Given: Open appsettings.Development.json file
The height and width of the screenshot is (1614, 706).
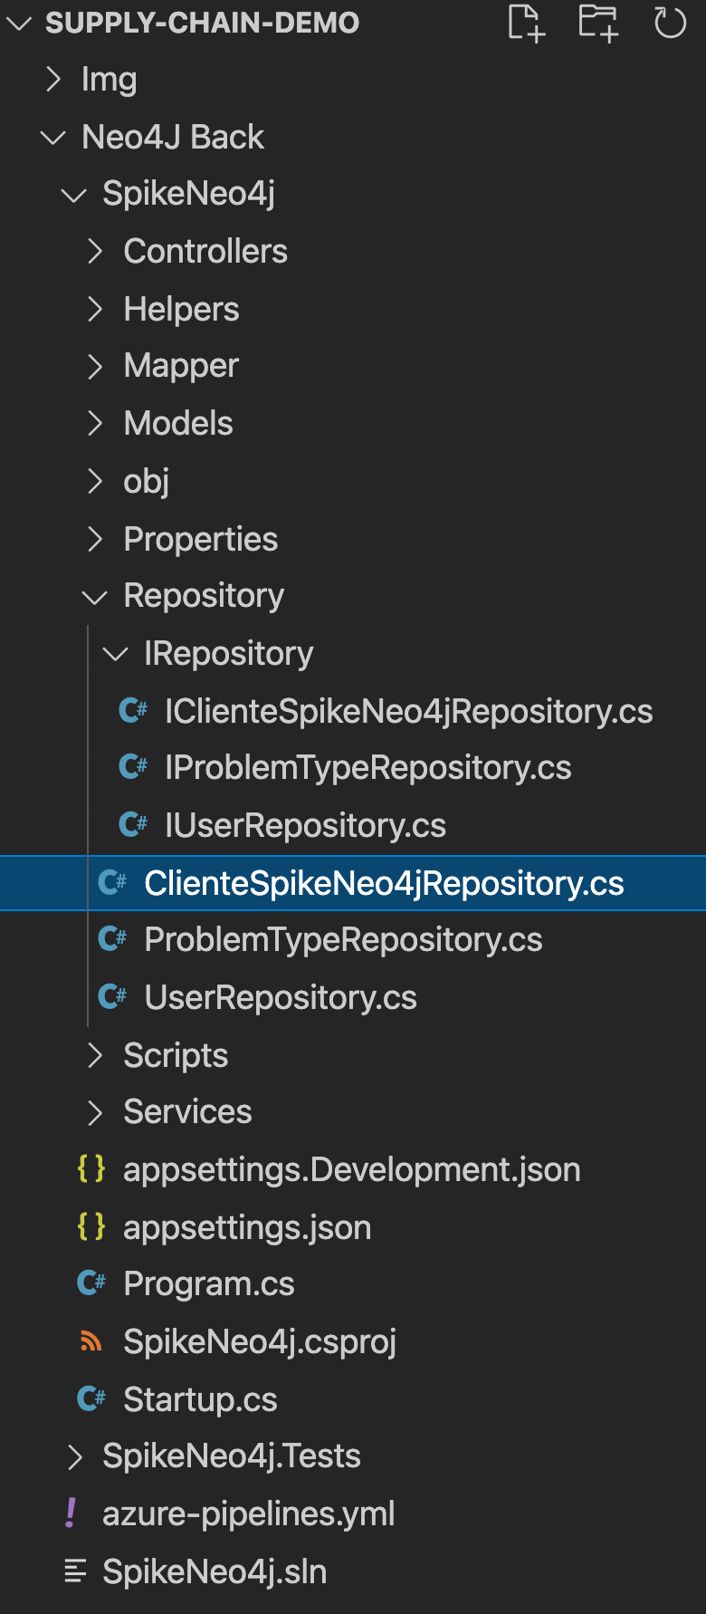Looking at the screenshot, I should coord(353,1169).
